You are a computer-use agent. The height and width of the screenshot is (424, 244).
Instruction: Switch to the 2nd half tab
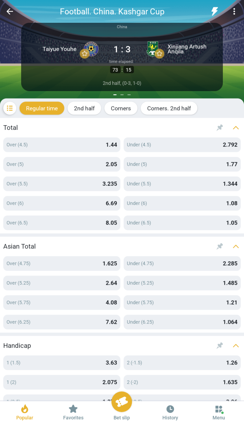pos(84,108)
